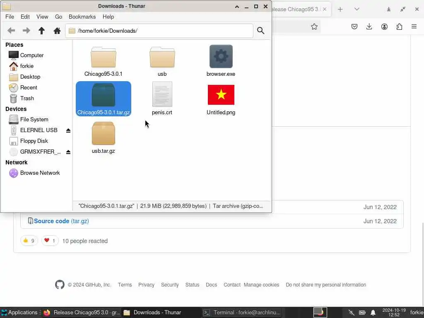Open the Pocket save icon in Firefox
The image size is (424, 318).
(x=354, y=26)
